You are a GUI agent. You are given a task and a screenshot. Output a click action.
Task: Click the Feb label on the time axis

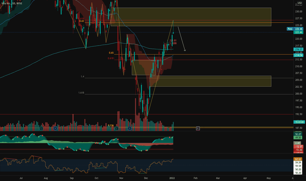pos(195,178)
